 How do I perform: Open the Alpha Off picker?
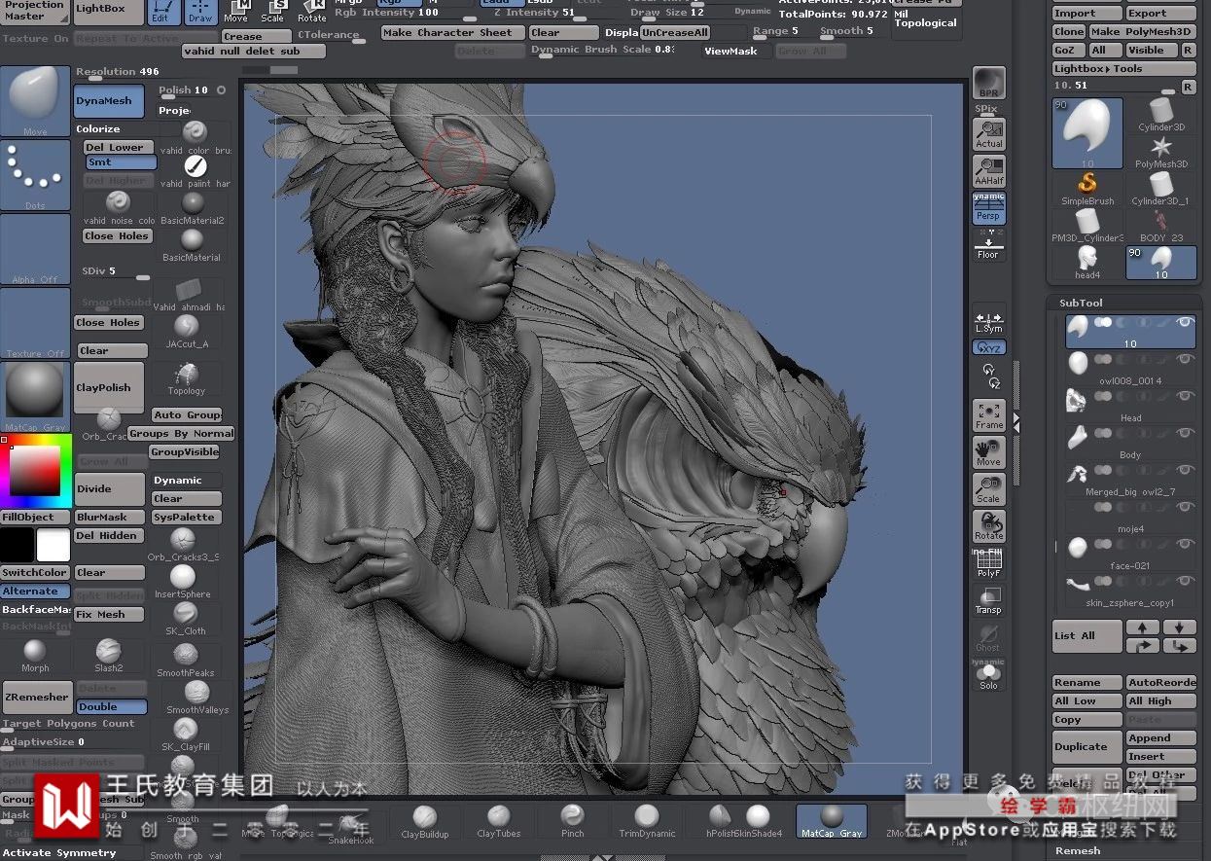pos(36,249)
